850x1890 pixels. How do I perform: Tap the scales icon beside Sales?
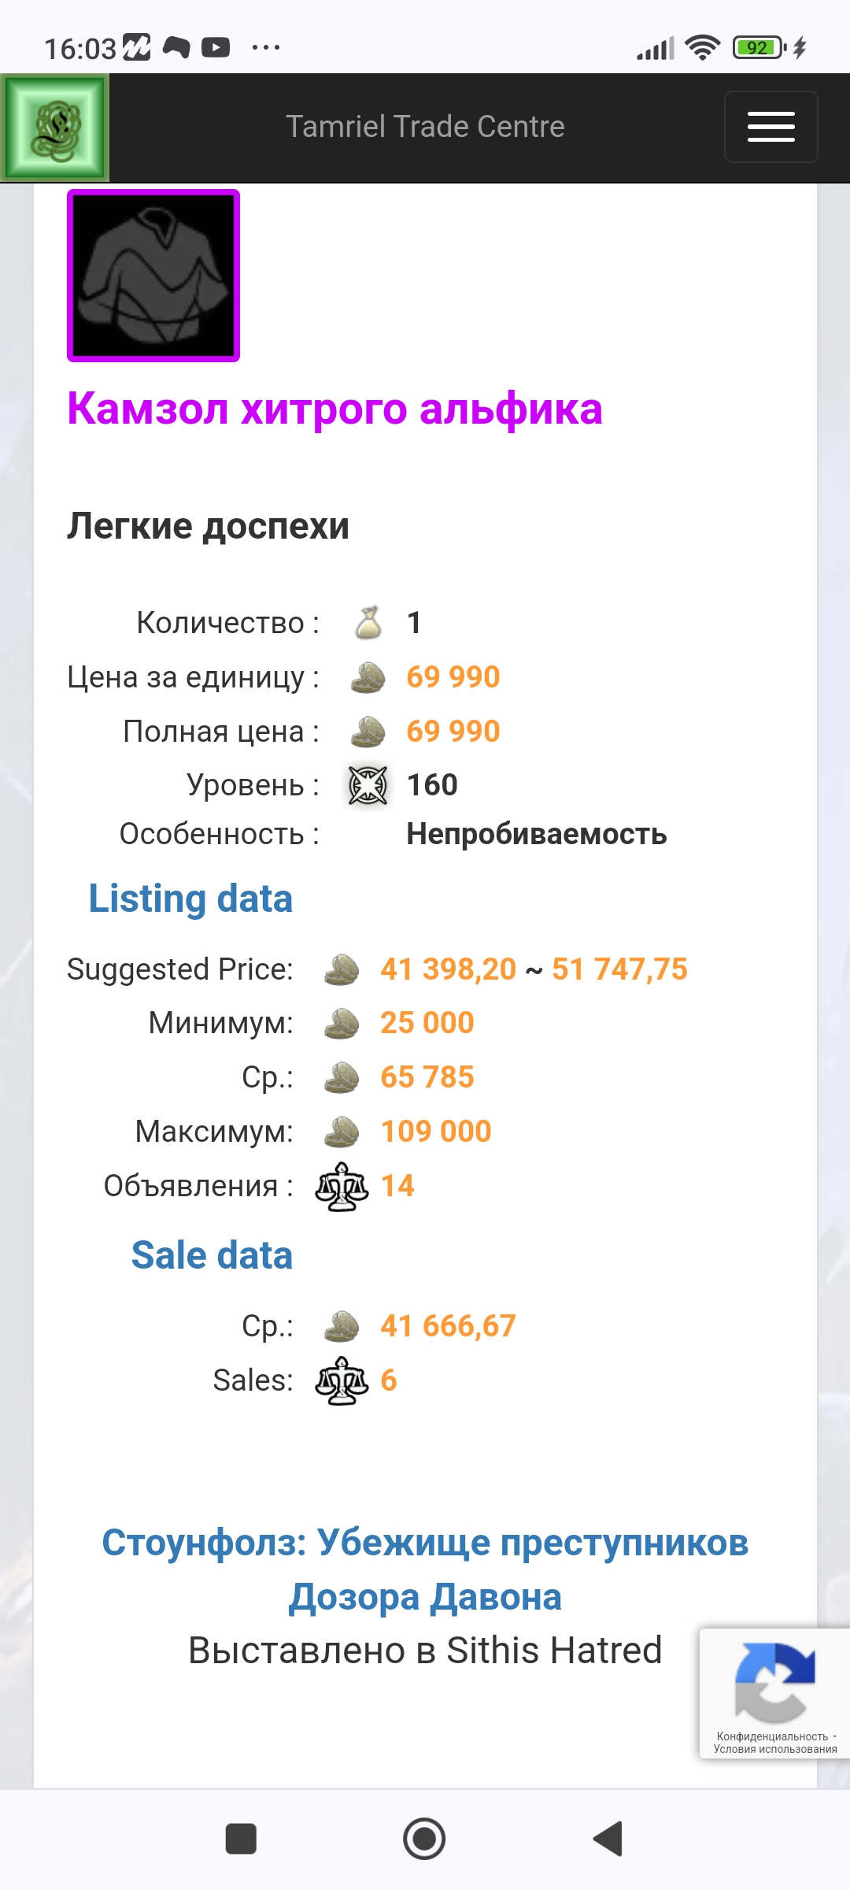click(342, 1380)
